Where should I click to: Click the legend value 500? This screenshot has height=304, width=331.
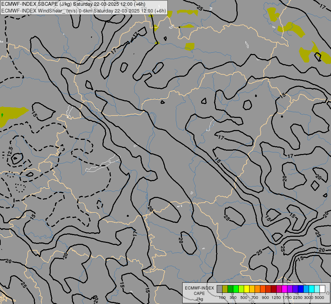(244, 298)
